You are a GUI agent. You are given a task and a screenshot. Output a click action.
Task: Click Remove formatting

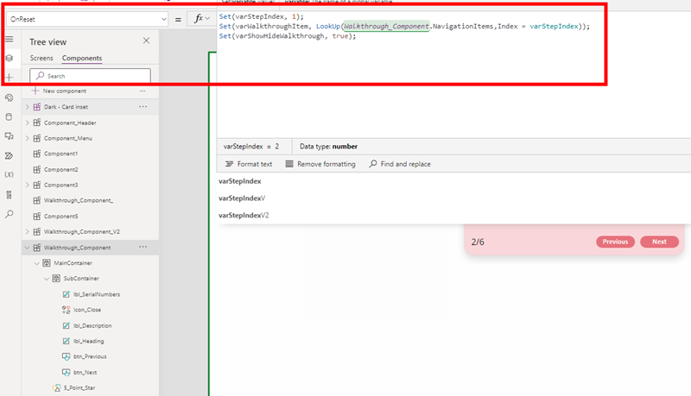[320, 164]
